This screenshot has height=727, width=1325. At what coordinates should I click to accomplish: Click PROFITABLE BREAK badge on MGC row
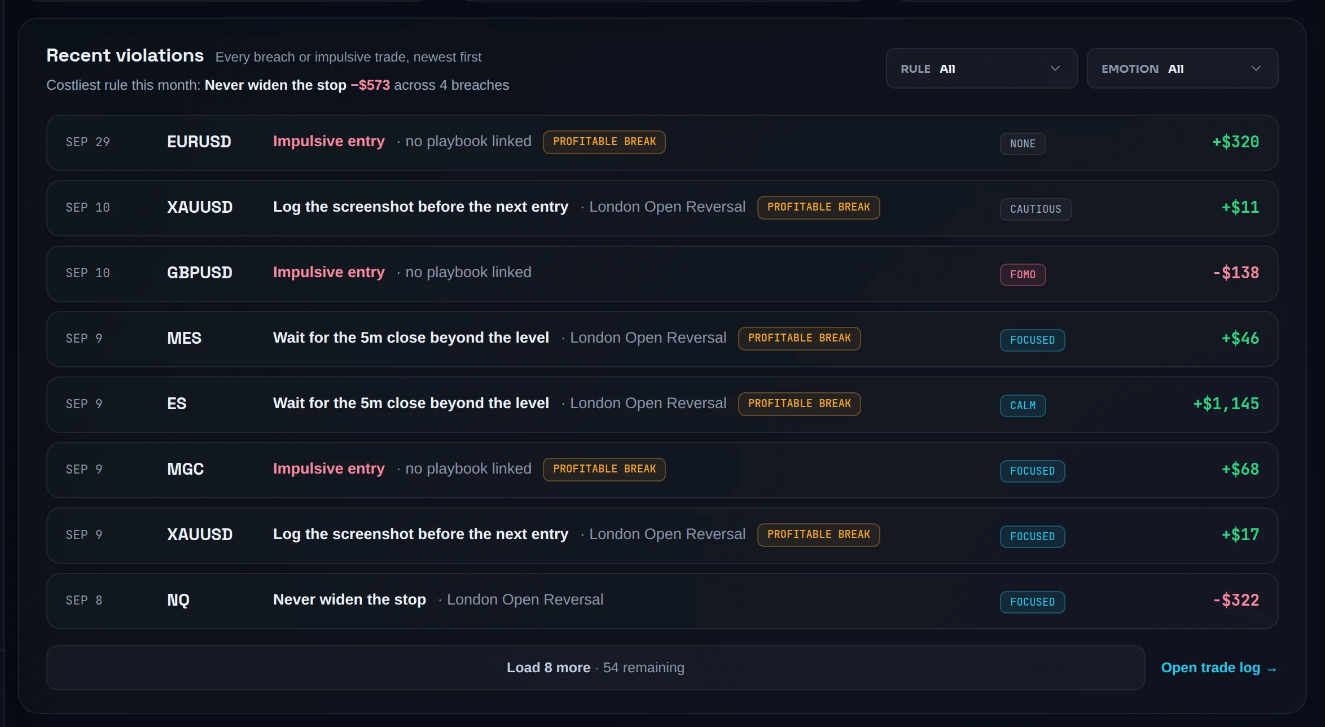pyautogui.click(x=604, y=469)
